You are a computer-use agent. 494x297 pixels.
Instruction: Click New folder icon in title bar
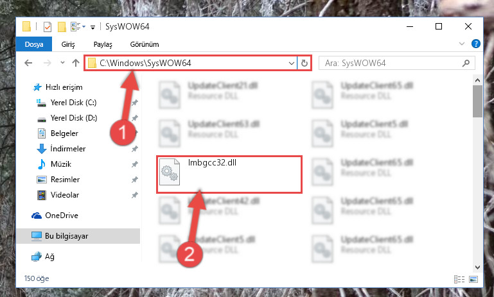click(x=62, y=27)
